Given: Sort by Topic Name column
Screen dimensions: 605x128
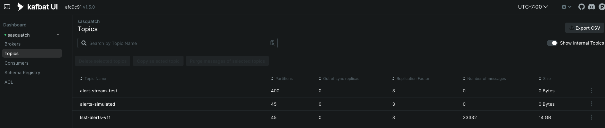Looking at the screenshot, I should [93, 79].
